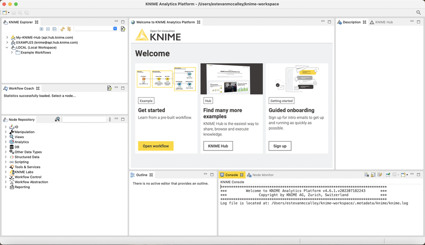Screen dimensions: 425x245
Task: Click the Node Repository fuzzy search icon
Action: pyautogui.click(x=57, y=120)
